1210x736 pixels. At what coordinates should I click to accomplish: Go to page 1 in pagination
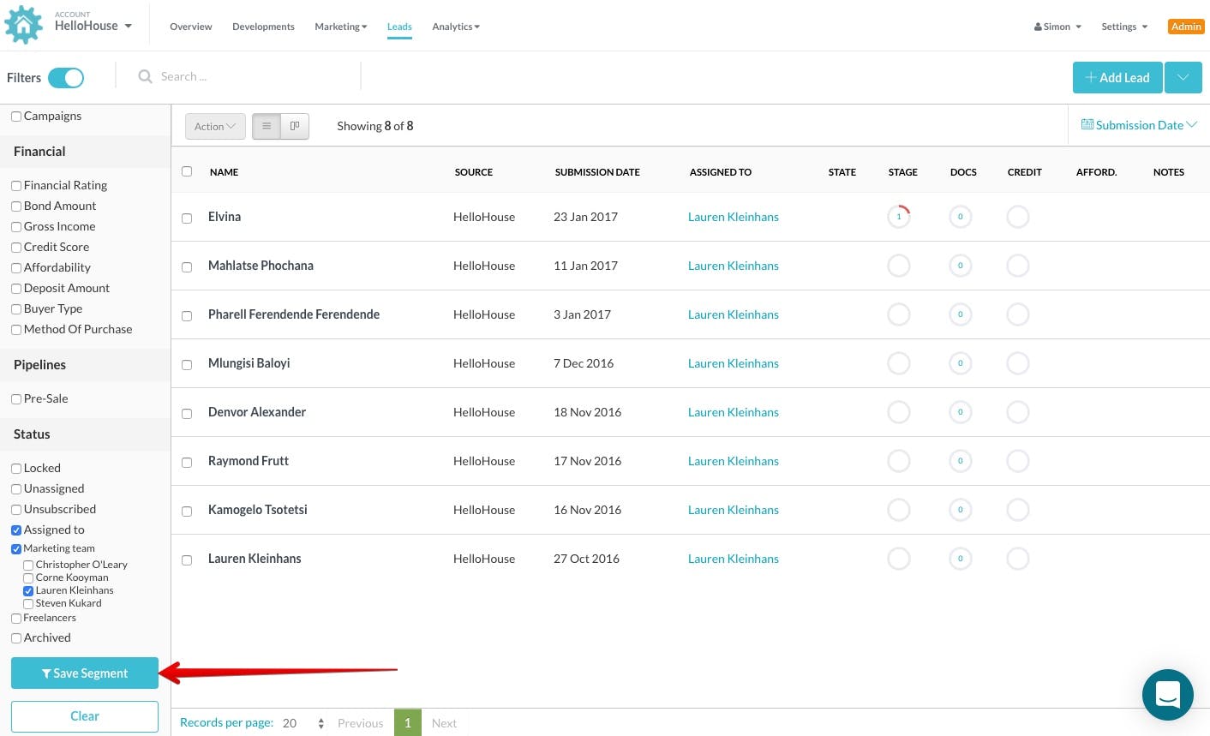tap(408, 723)
